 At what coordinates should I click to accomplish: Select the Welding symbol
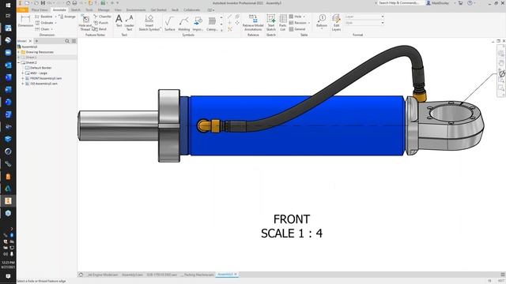pos(183,24)
